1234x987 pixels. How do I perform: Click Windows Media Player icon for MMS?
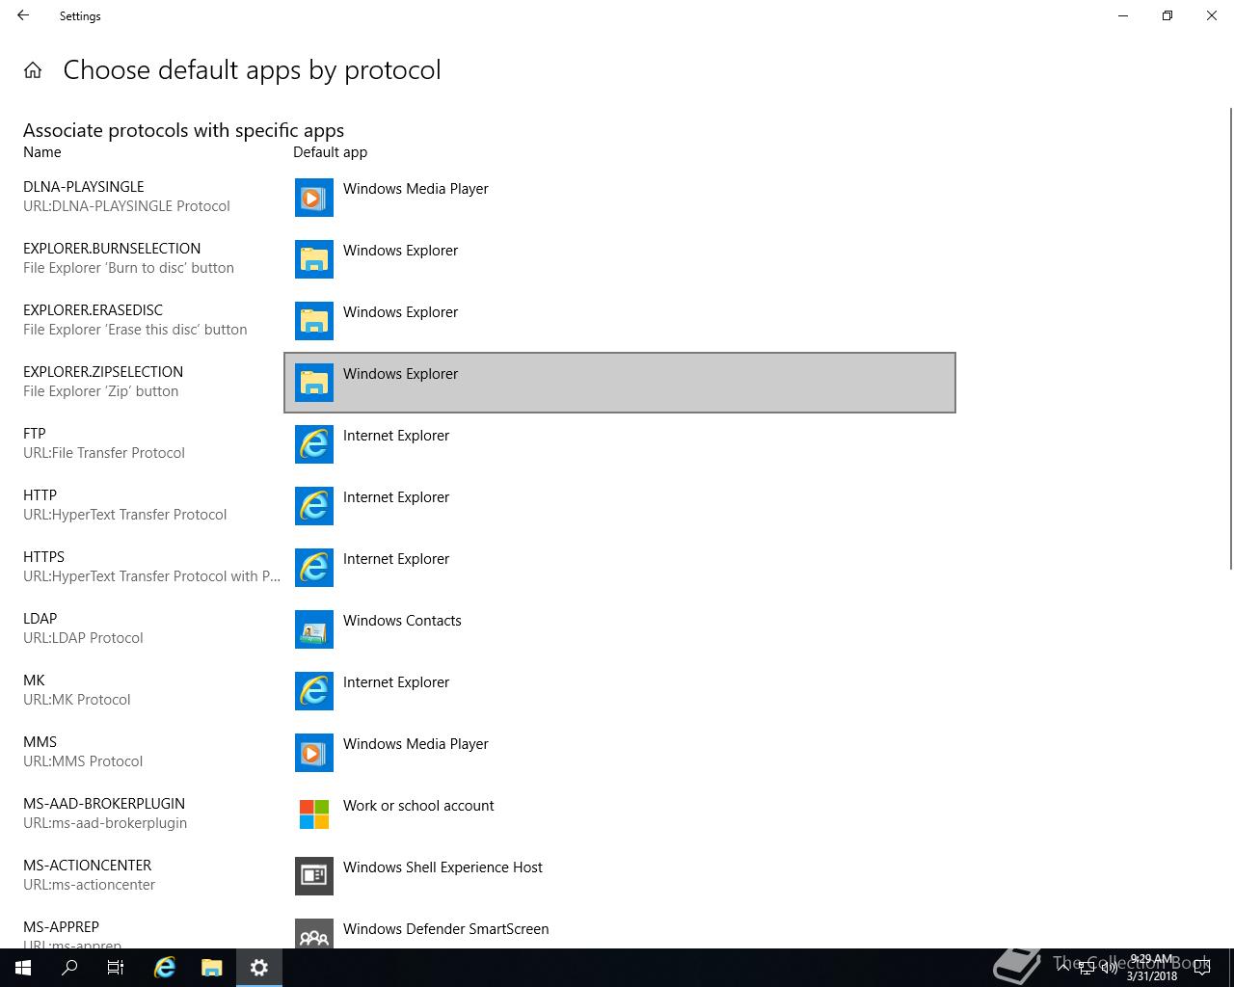(314, 753)
